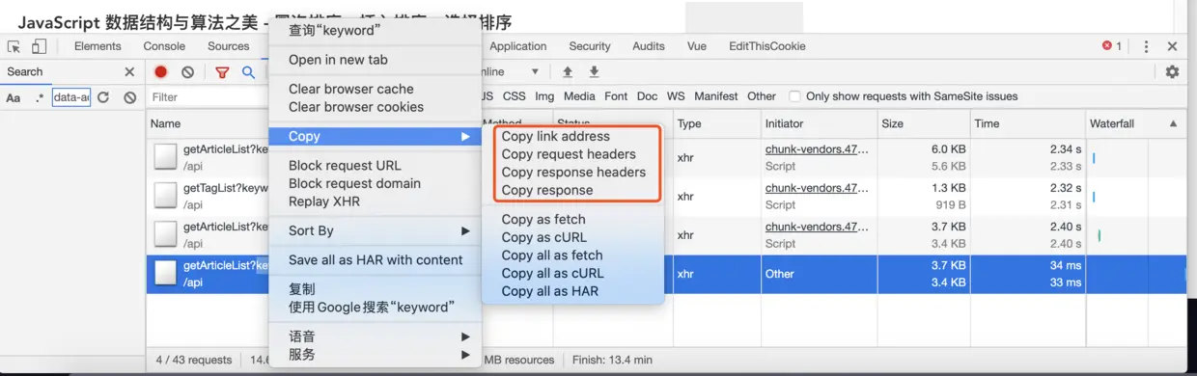Click the Waterfall sort arrow
1197x376 pixels.
(1173, 123)
